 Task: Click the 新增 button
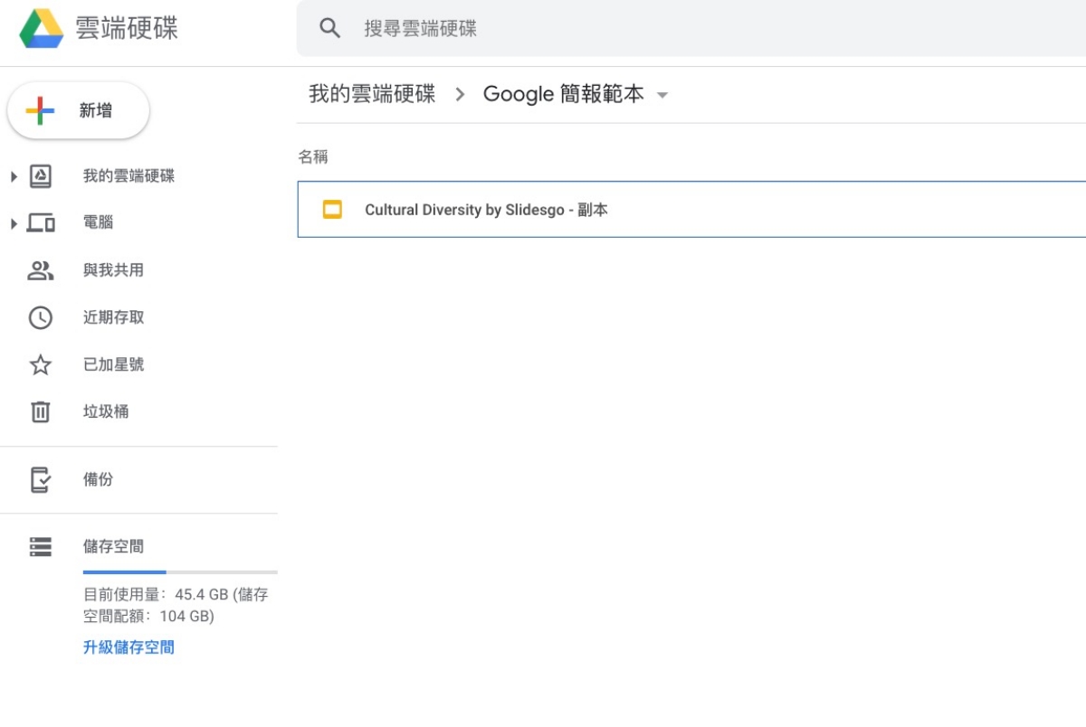click(78, 111)
